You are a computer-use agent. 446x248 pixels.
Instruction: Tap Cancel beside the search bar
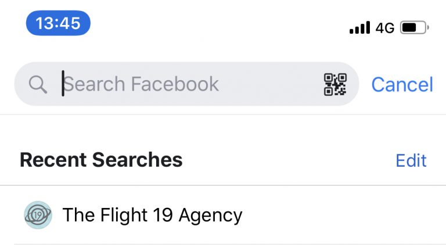click(x=402, y=84)
